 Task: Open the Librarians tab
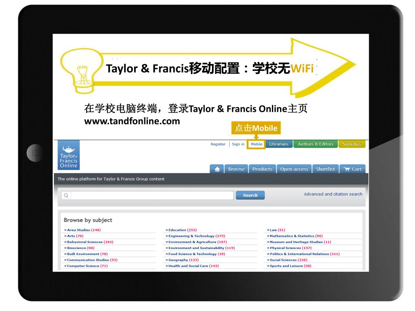coord(278,144)
